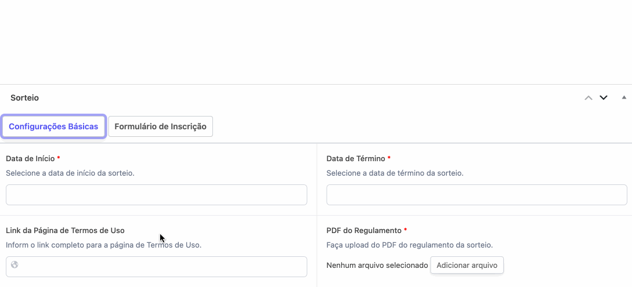Click the Data de Início label
Image resolution: width=632 pixels, height=287 pixels.
click(x=30, y=158)
